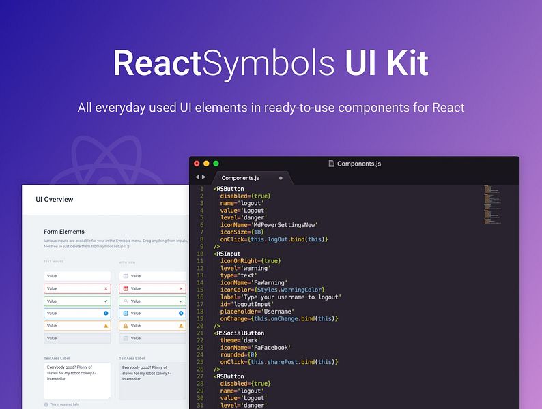The width and height of the screenshot is (542, 409).
Task: Click the code "id='logoutInput'"
Action: pyautogui.click(x=247, y=305)
